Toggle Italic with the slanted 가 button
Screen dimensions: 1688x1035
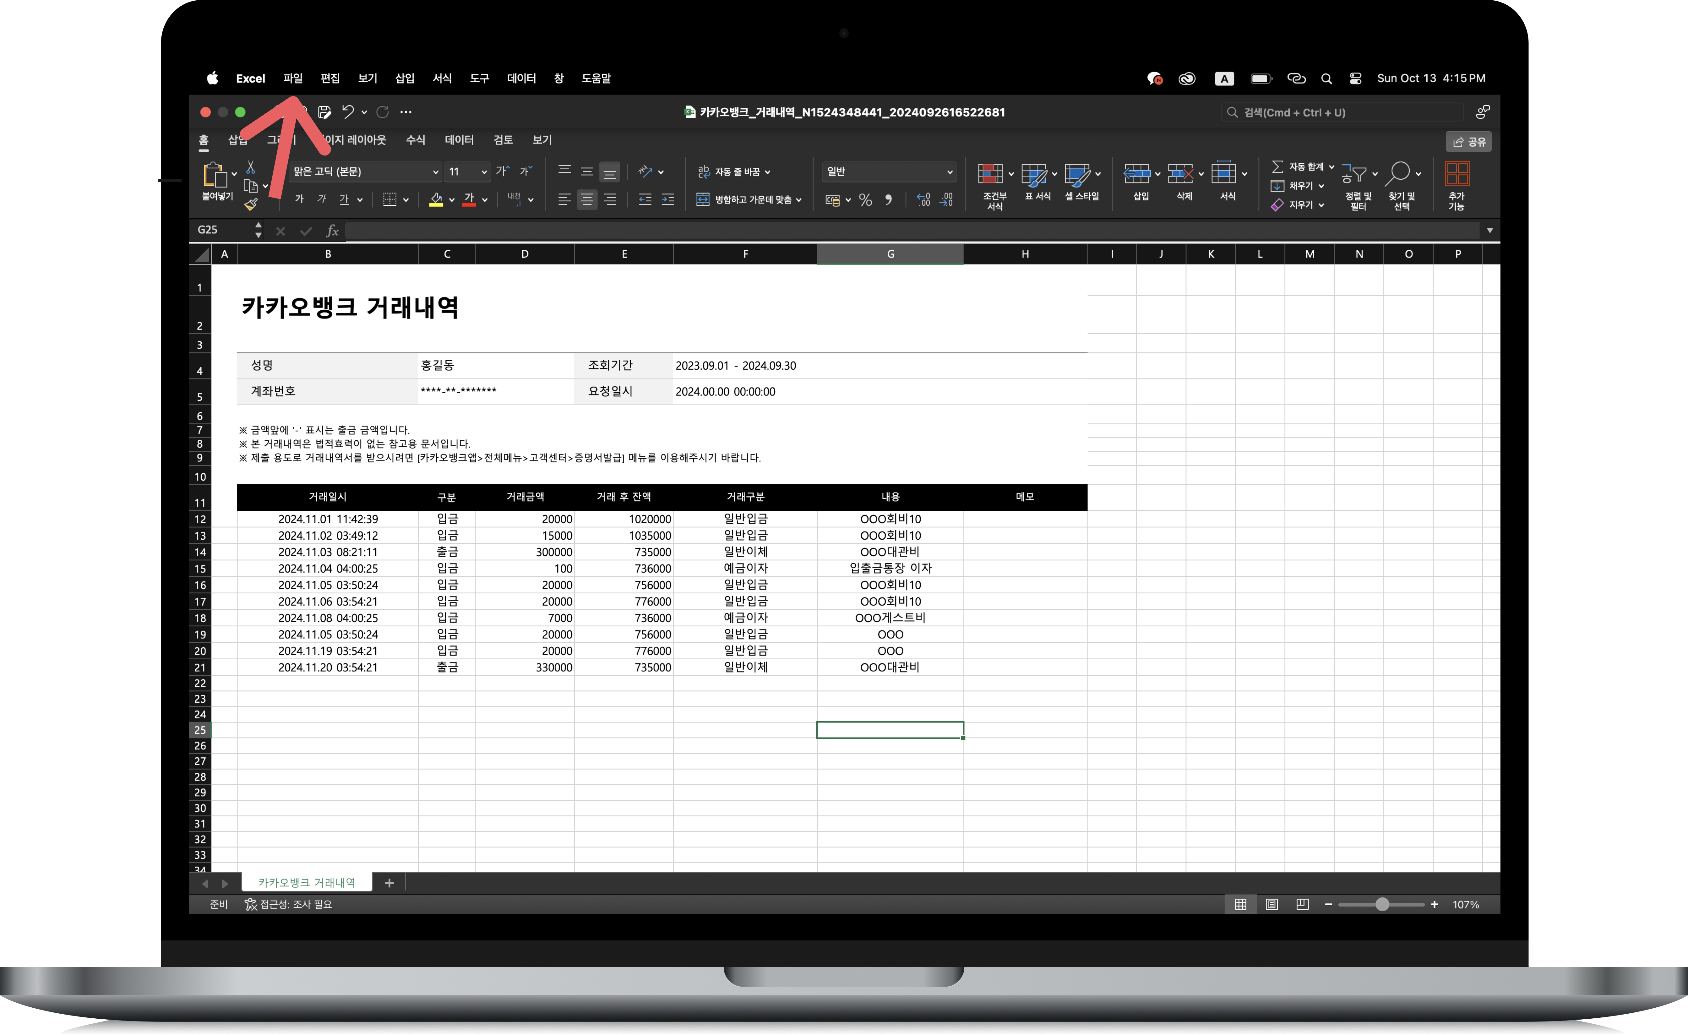[x=322, y=199]
